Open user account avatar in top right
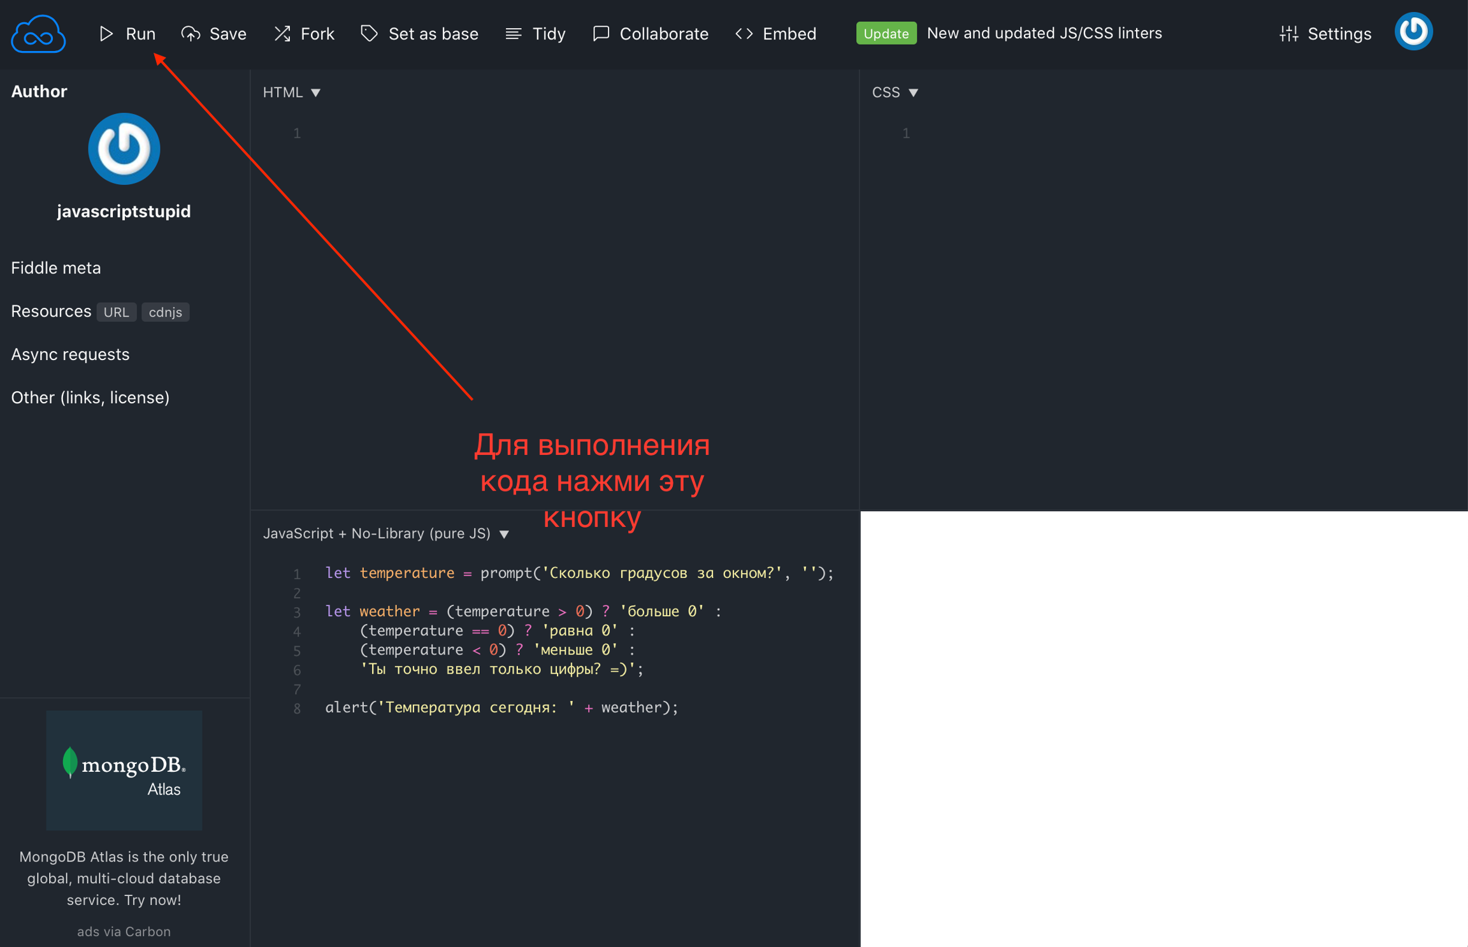The height and width of the screenshot is (947, 1468). [1413, 31]
